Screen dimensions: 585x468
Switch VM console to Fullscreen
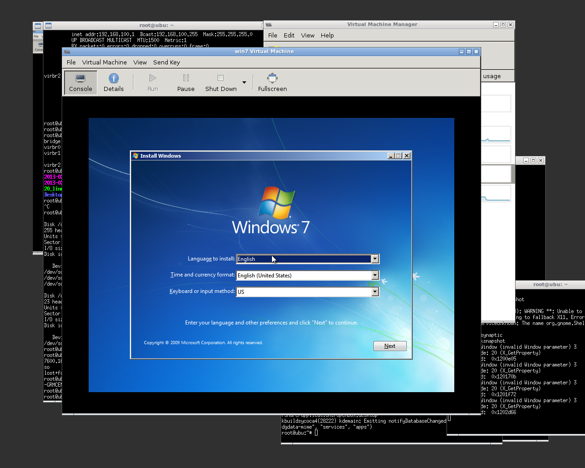(x=272, y=83)
